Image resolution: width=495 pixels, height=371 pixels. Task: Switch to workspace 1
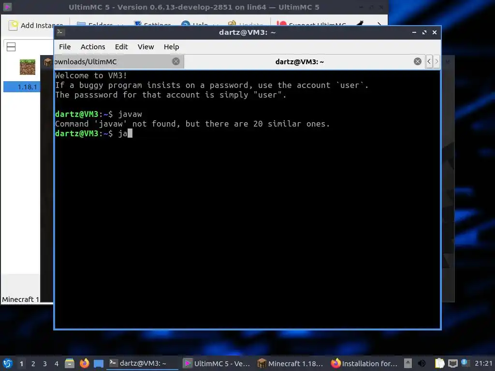coord(21,364)
